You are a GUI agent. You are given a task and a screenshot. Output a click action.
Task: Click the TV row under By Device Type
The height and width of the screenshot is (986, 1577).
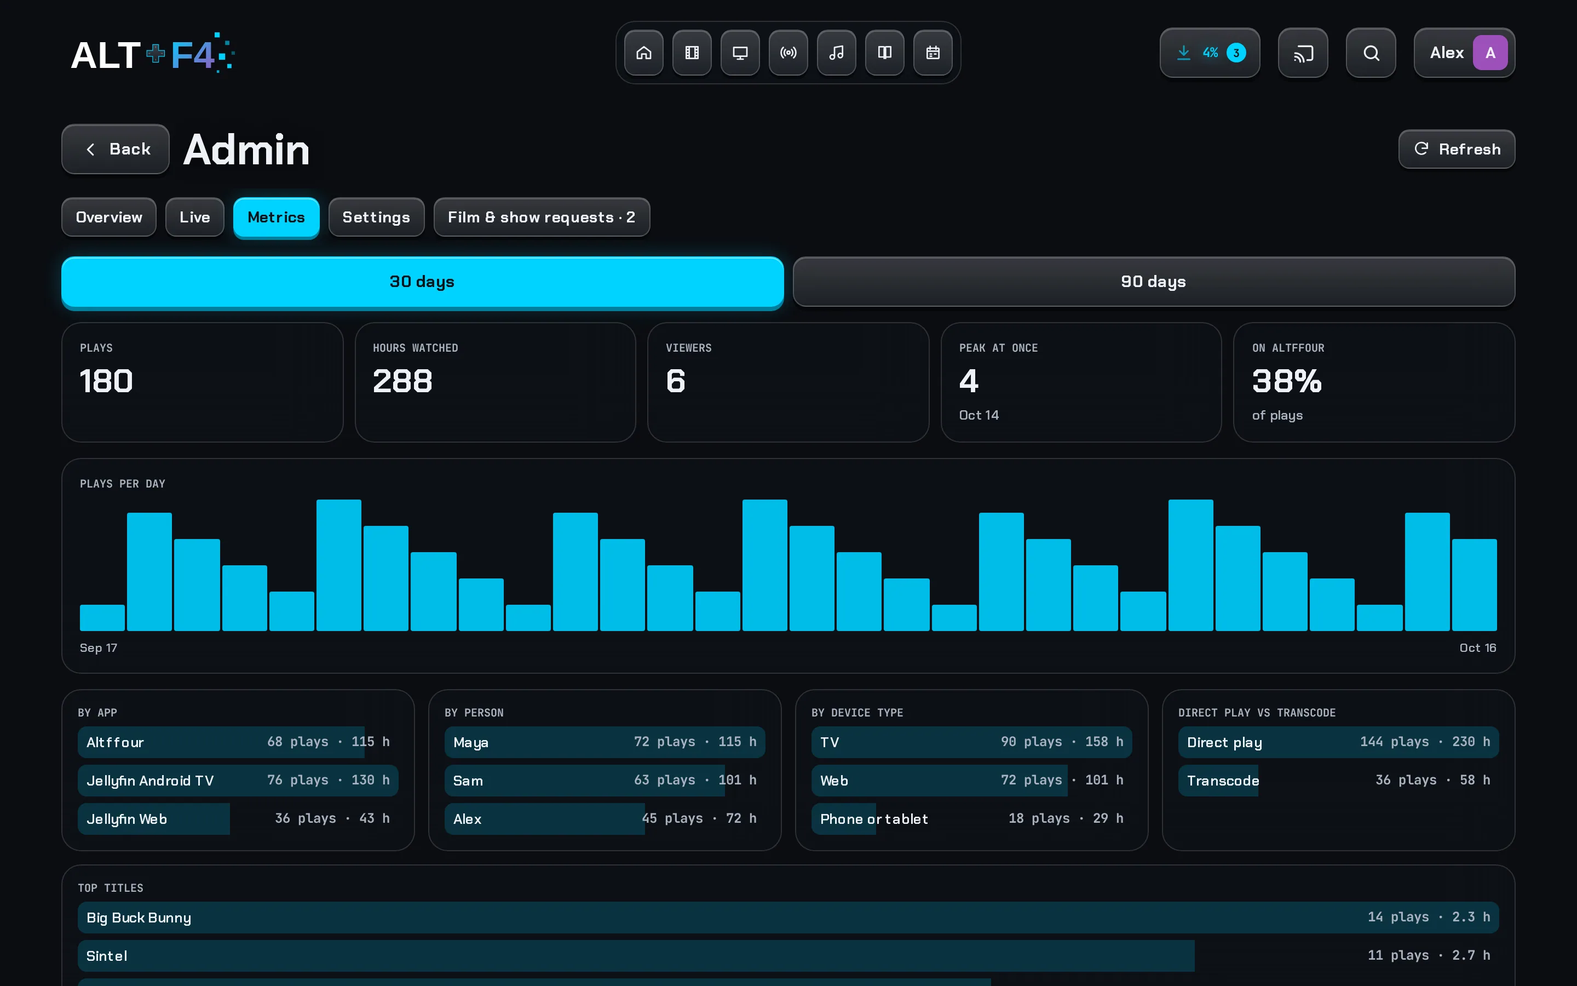click(971, 742)
